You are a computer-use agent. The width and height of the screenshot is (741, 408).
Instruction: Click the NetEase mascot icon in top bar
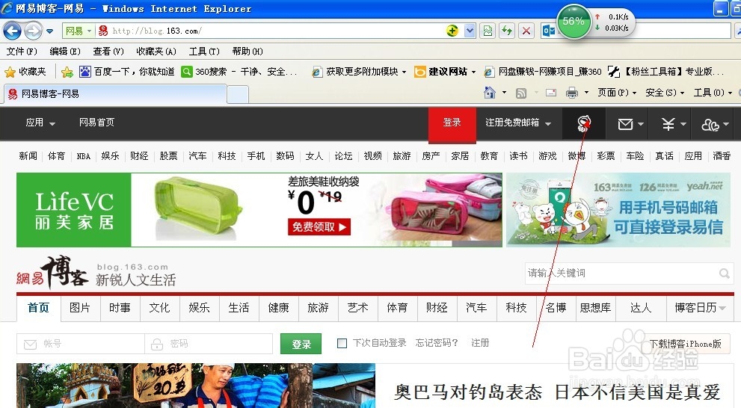point(584,124)
